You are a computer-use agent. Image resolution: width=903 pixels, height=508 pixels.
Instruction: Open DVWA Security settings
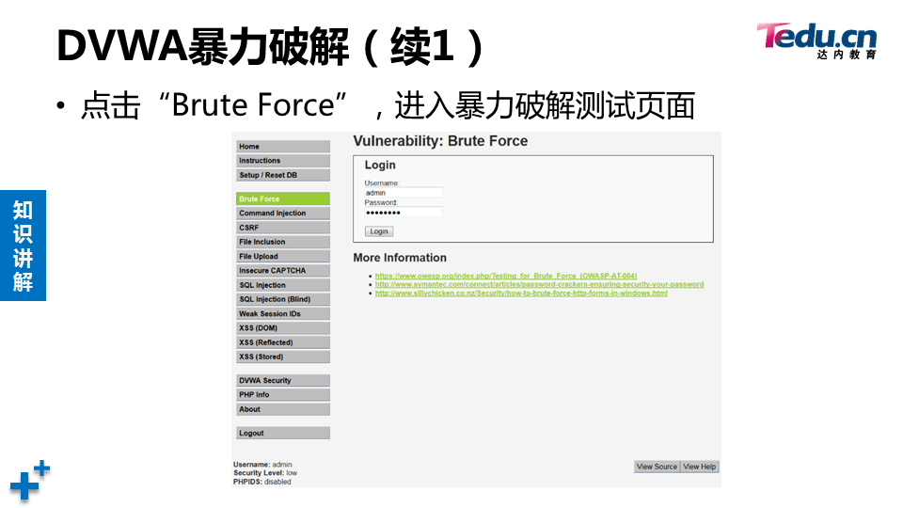click(x=283, y=381)
